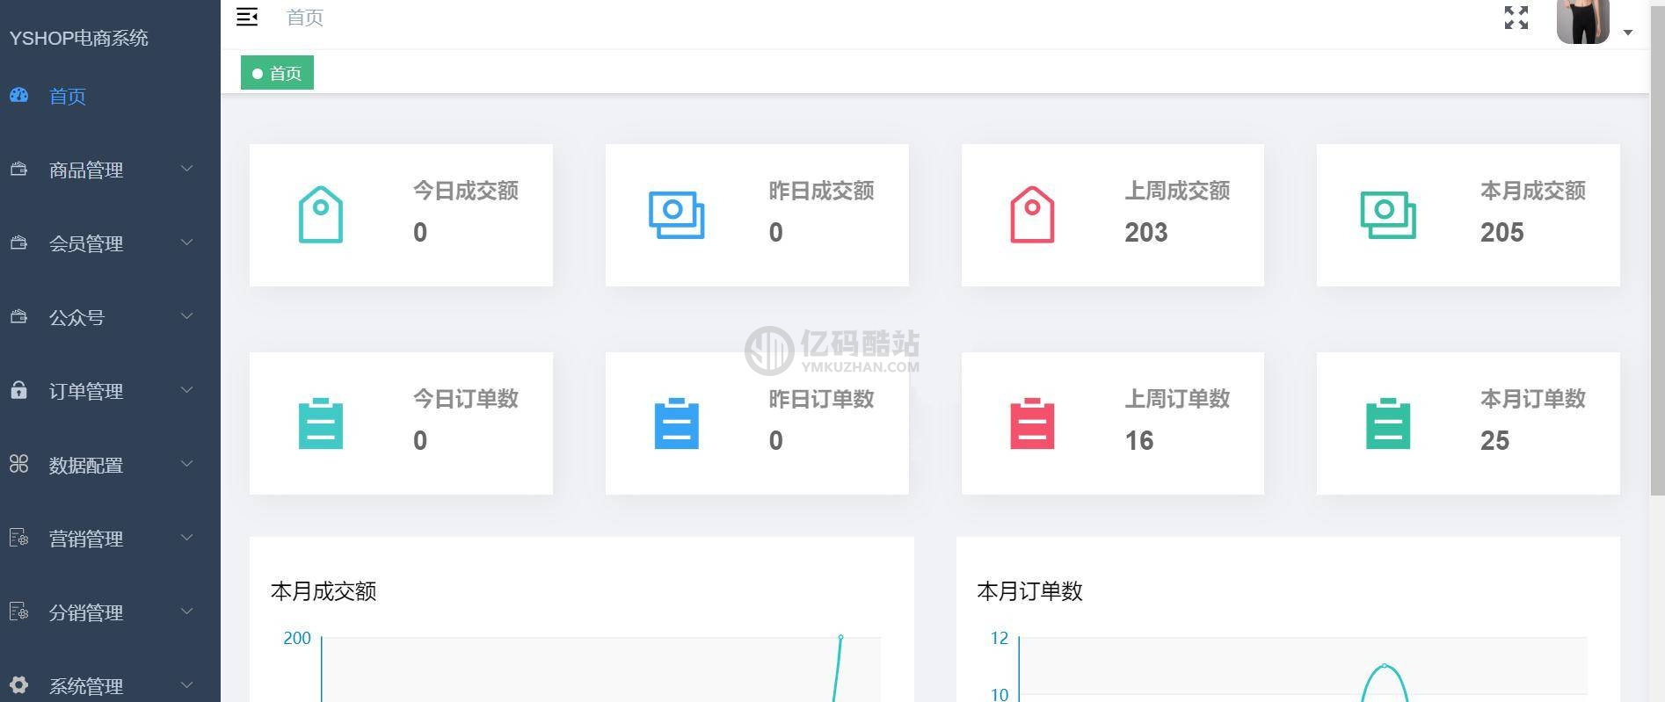Click the 上周成交额 value 203
This screenshot has width=1665, height=702.
click(x=1146, y=232)
